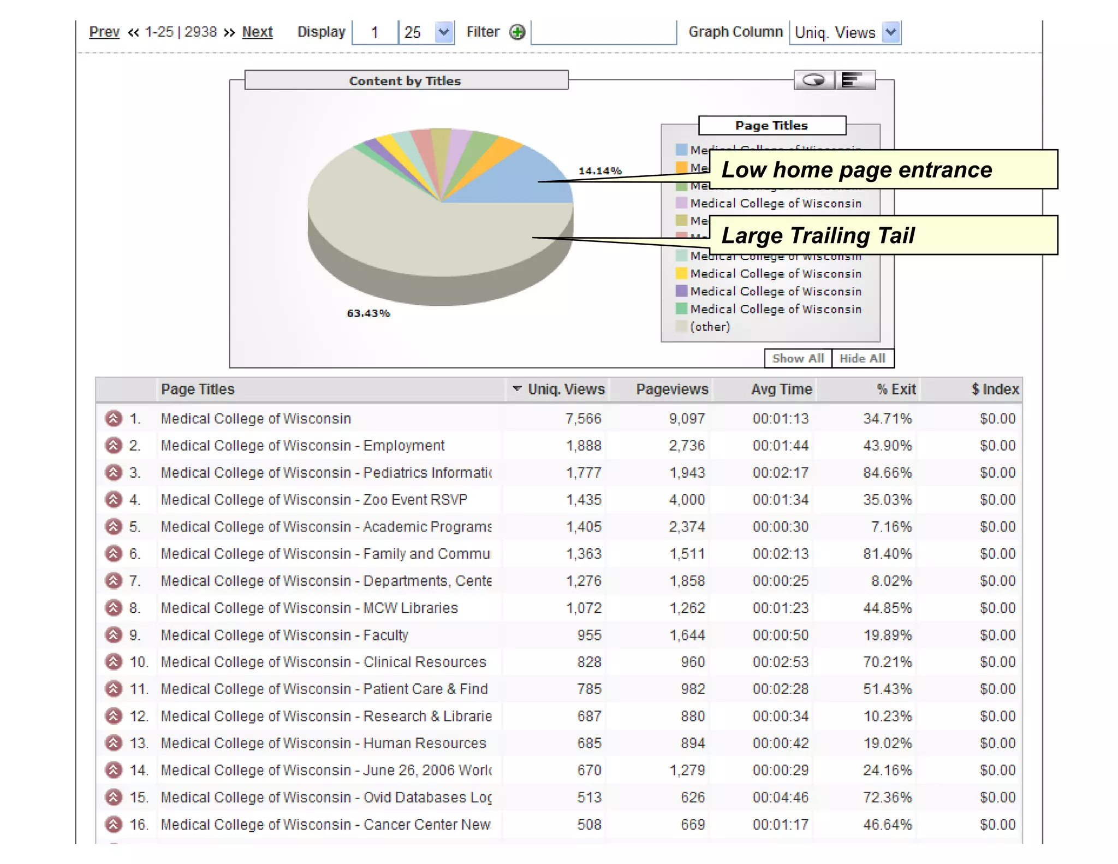
Task: Click MCW Libraries row red icon
Action: click(x=114, y=608)
